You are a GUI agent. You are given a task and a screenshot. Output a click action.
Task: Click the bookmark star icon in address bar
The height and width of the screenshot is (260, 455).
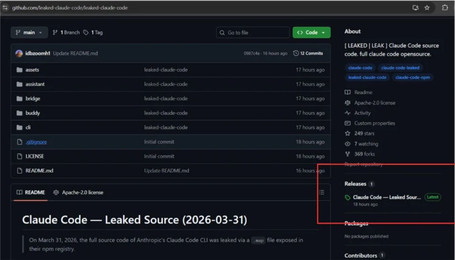(427, 8)
